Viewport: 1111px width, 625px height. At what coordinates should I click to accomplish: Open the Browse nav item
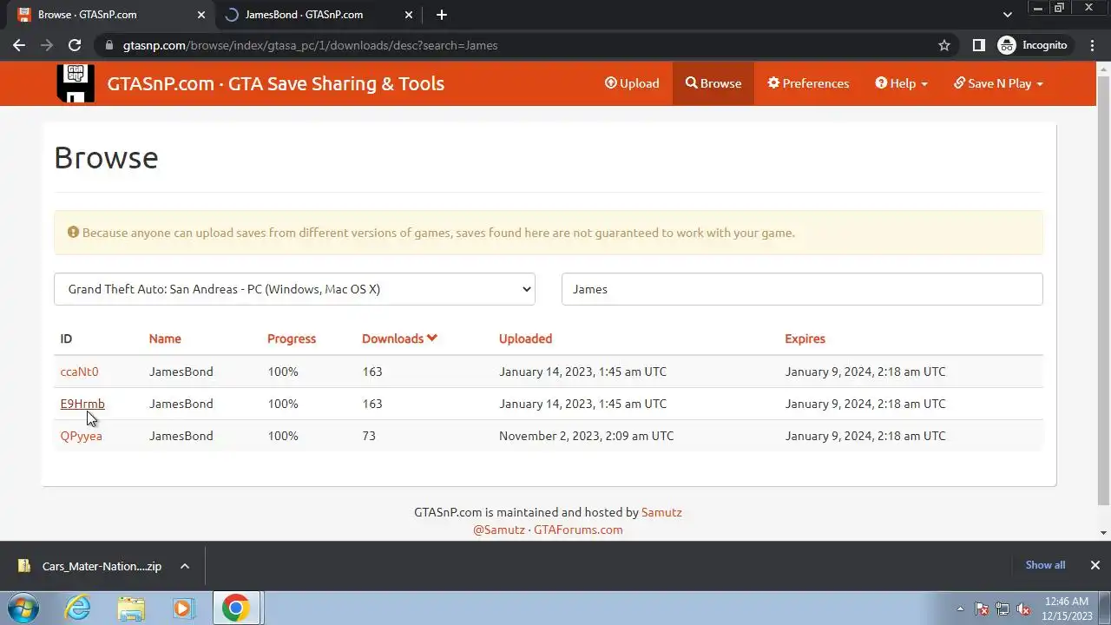coord(713,83)
